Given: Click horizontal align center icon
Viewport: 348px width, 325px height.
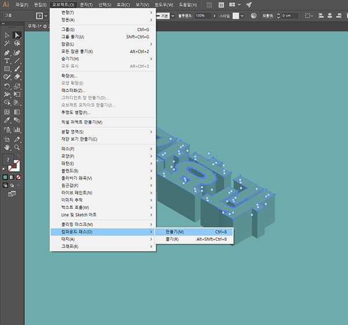Looking at the screenshot, I should [330, 16].
